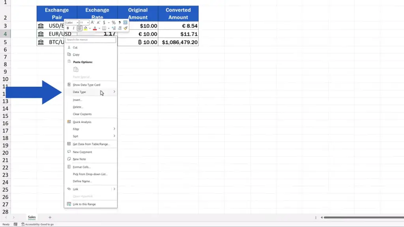This screenshot has height=227, width=404.
Task: Open the font size dropdown
Action: tap(84, 22)
